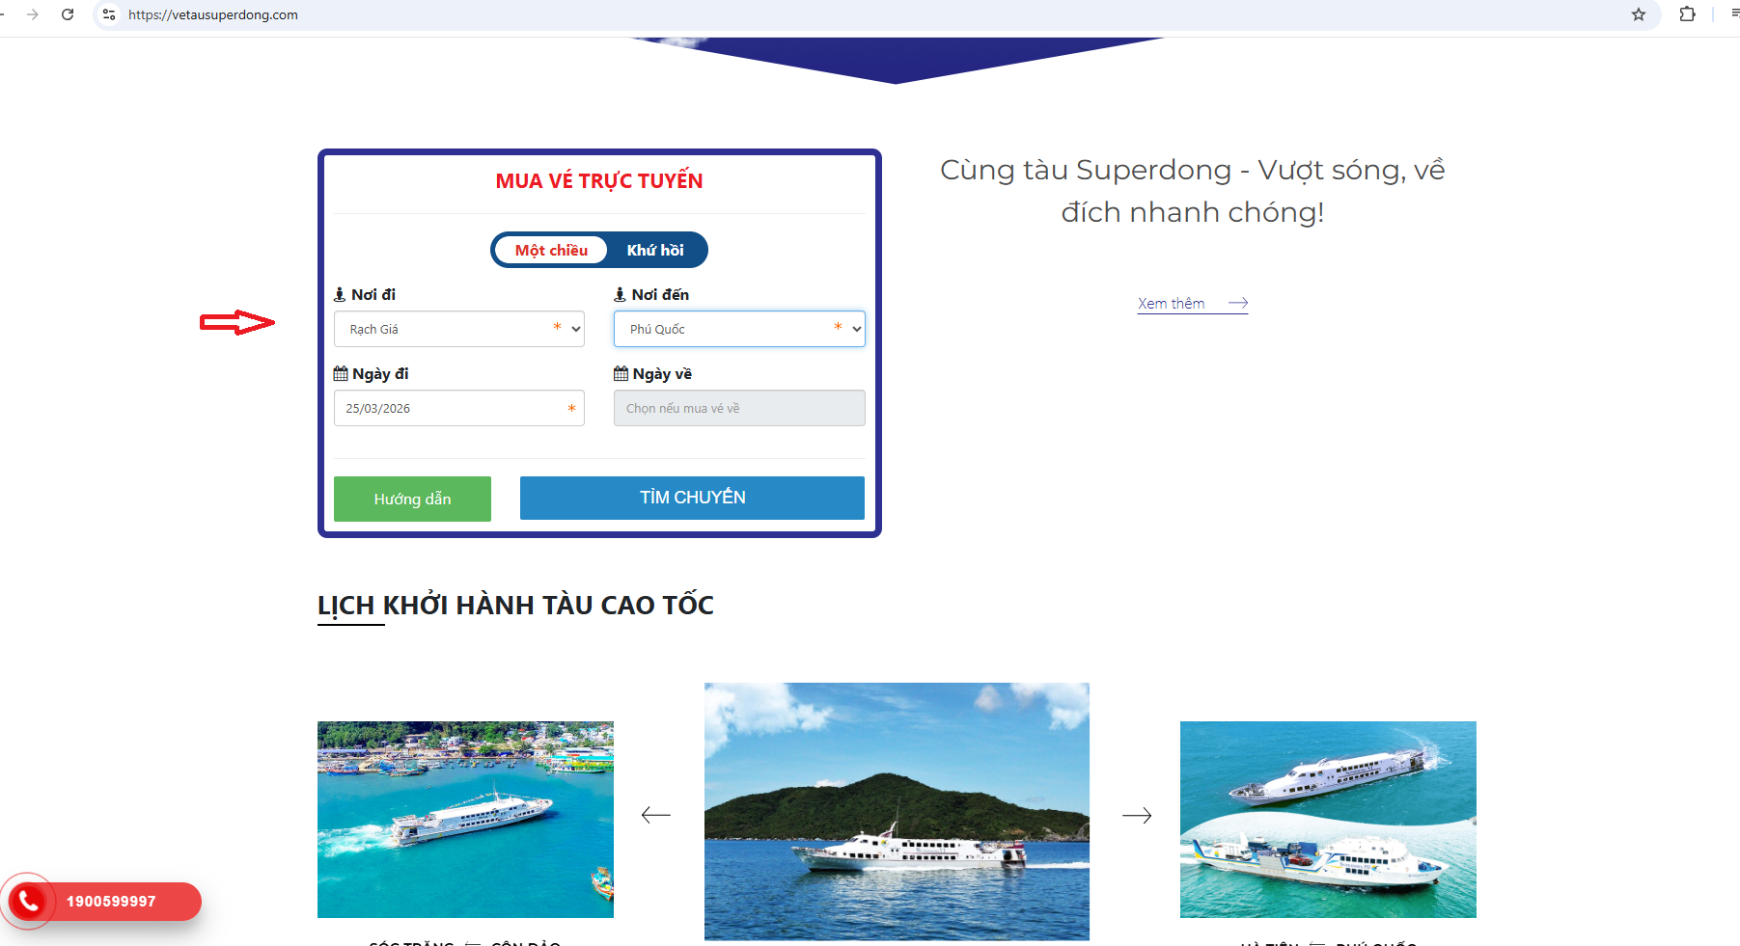The height and width of the screenshot is (946, 1740).
Task: Call hotline 1900599997 button
Action: (x=110, y=902)
